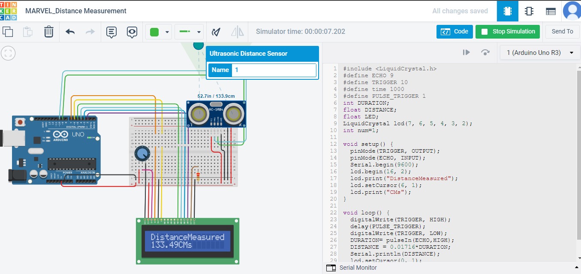
Task: Click the Zoom to fit icon
Action: pos(8,54)
